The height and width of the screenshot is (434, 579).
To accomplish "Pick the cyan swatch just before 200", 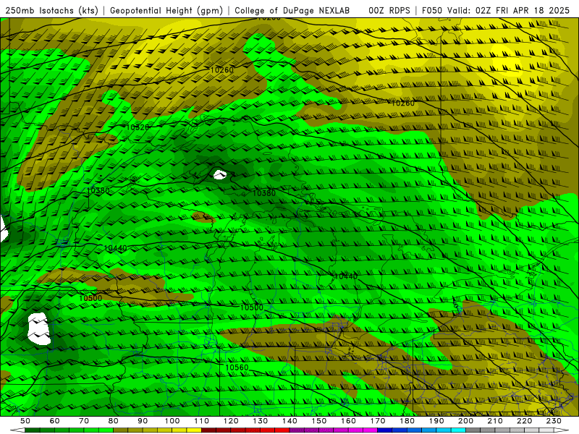I will click(x=458, y=430).
